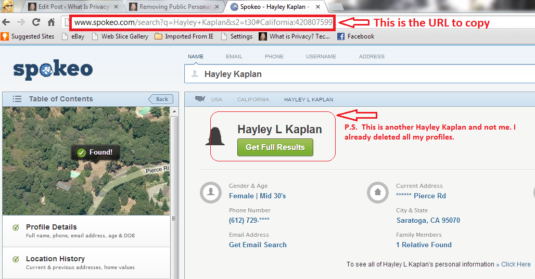This screenshot has height=279, width=535.
Task: Select the ADDRESS search tab
Action: (372, 57)
